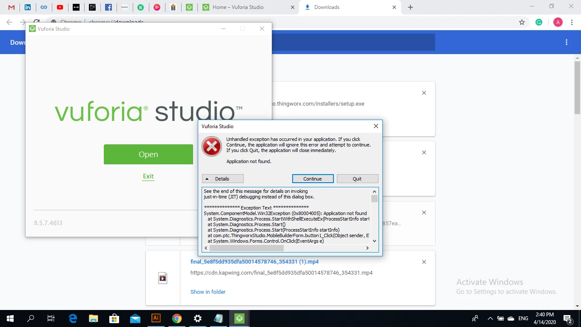Open the Windows Start menu

point(10,318)
